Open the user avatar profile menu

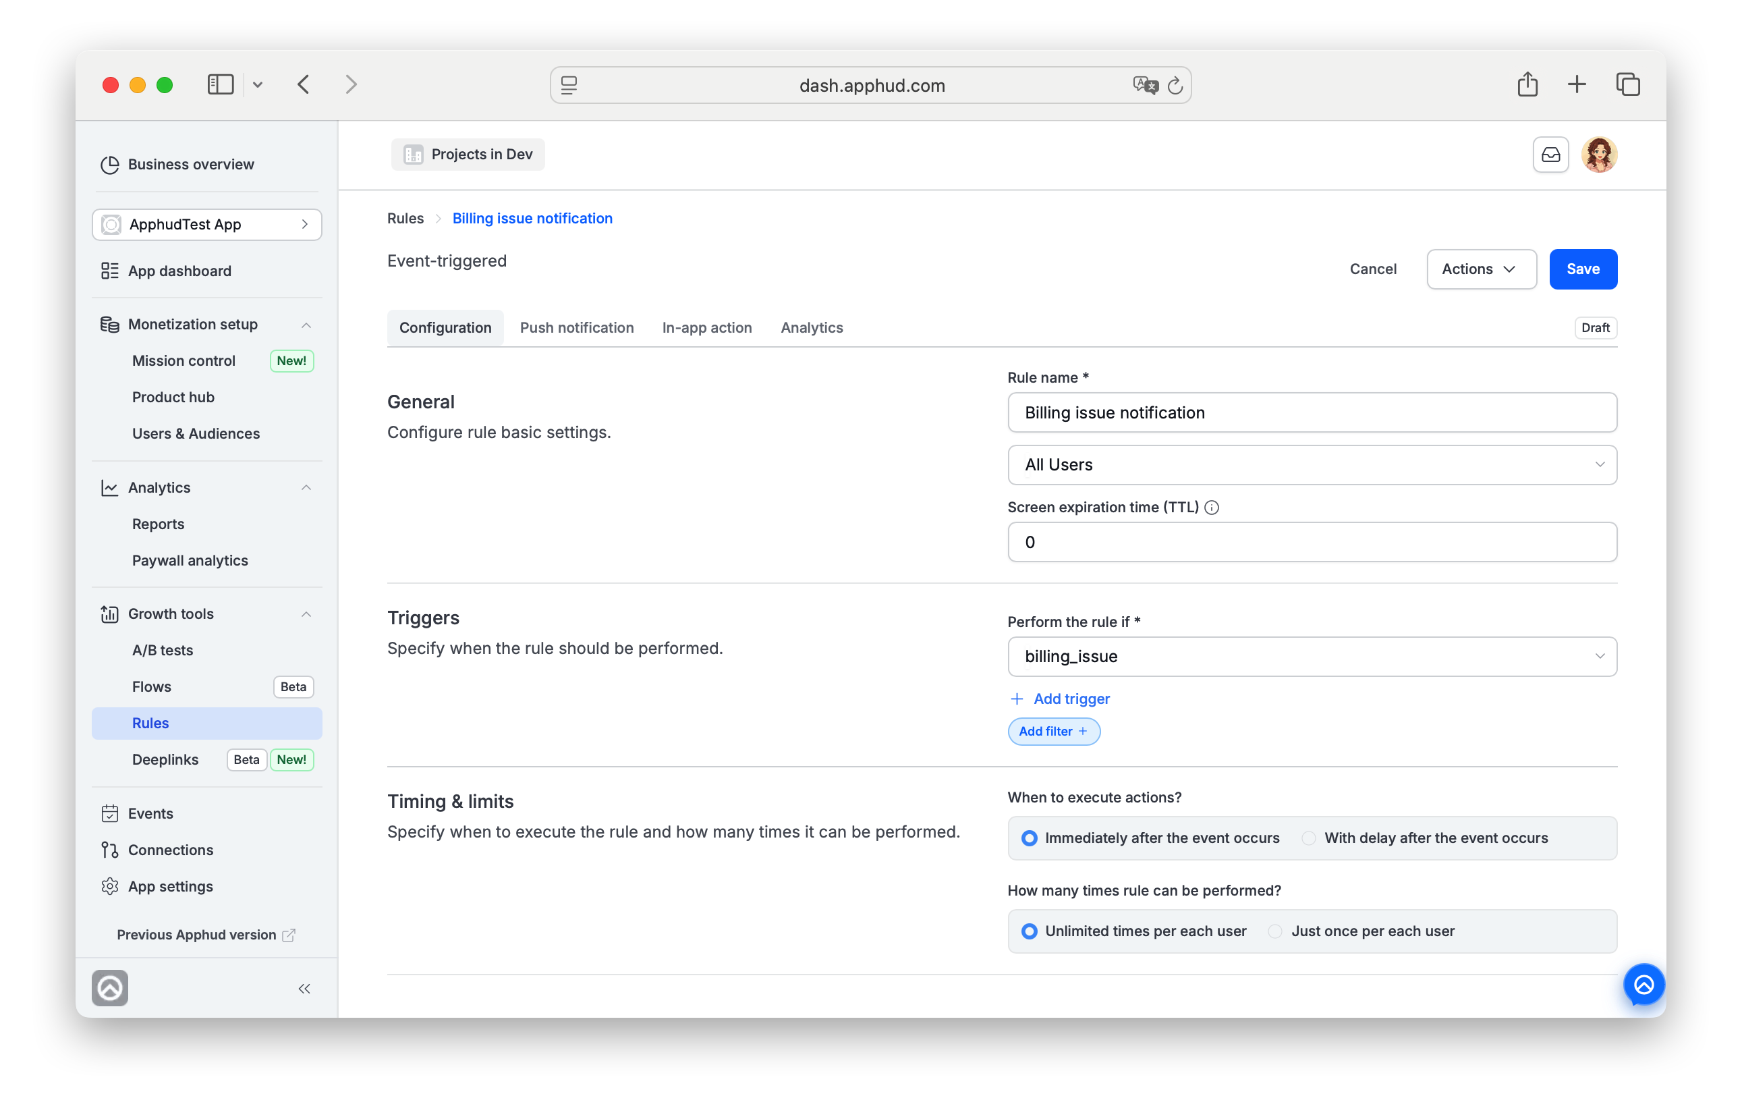(1599, 155)
